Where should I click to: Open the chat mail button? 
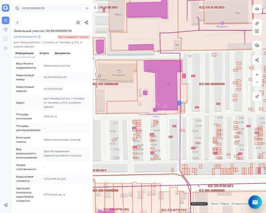pos(254,202)
